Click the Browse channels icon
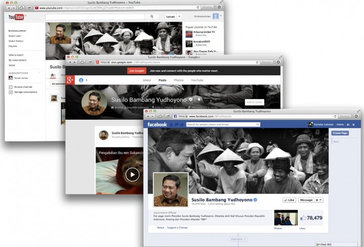The height and width of the screenshot is (247, 364). click(11, 87)
